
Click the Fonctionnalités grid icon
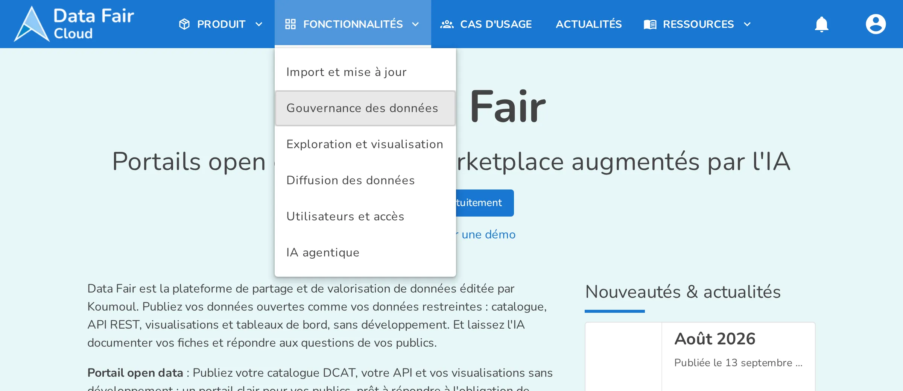(290, 24)
